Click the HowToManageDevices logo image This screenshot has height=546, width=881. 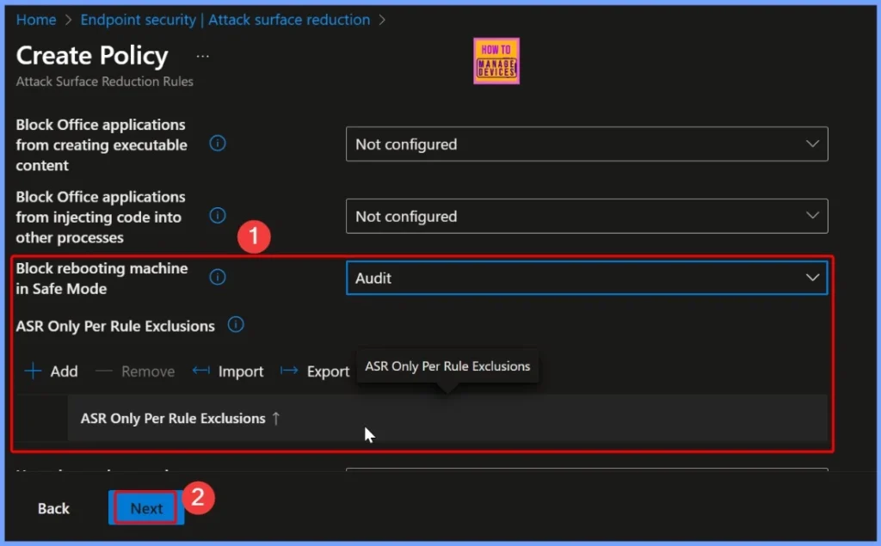496,60
